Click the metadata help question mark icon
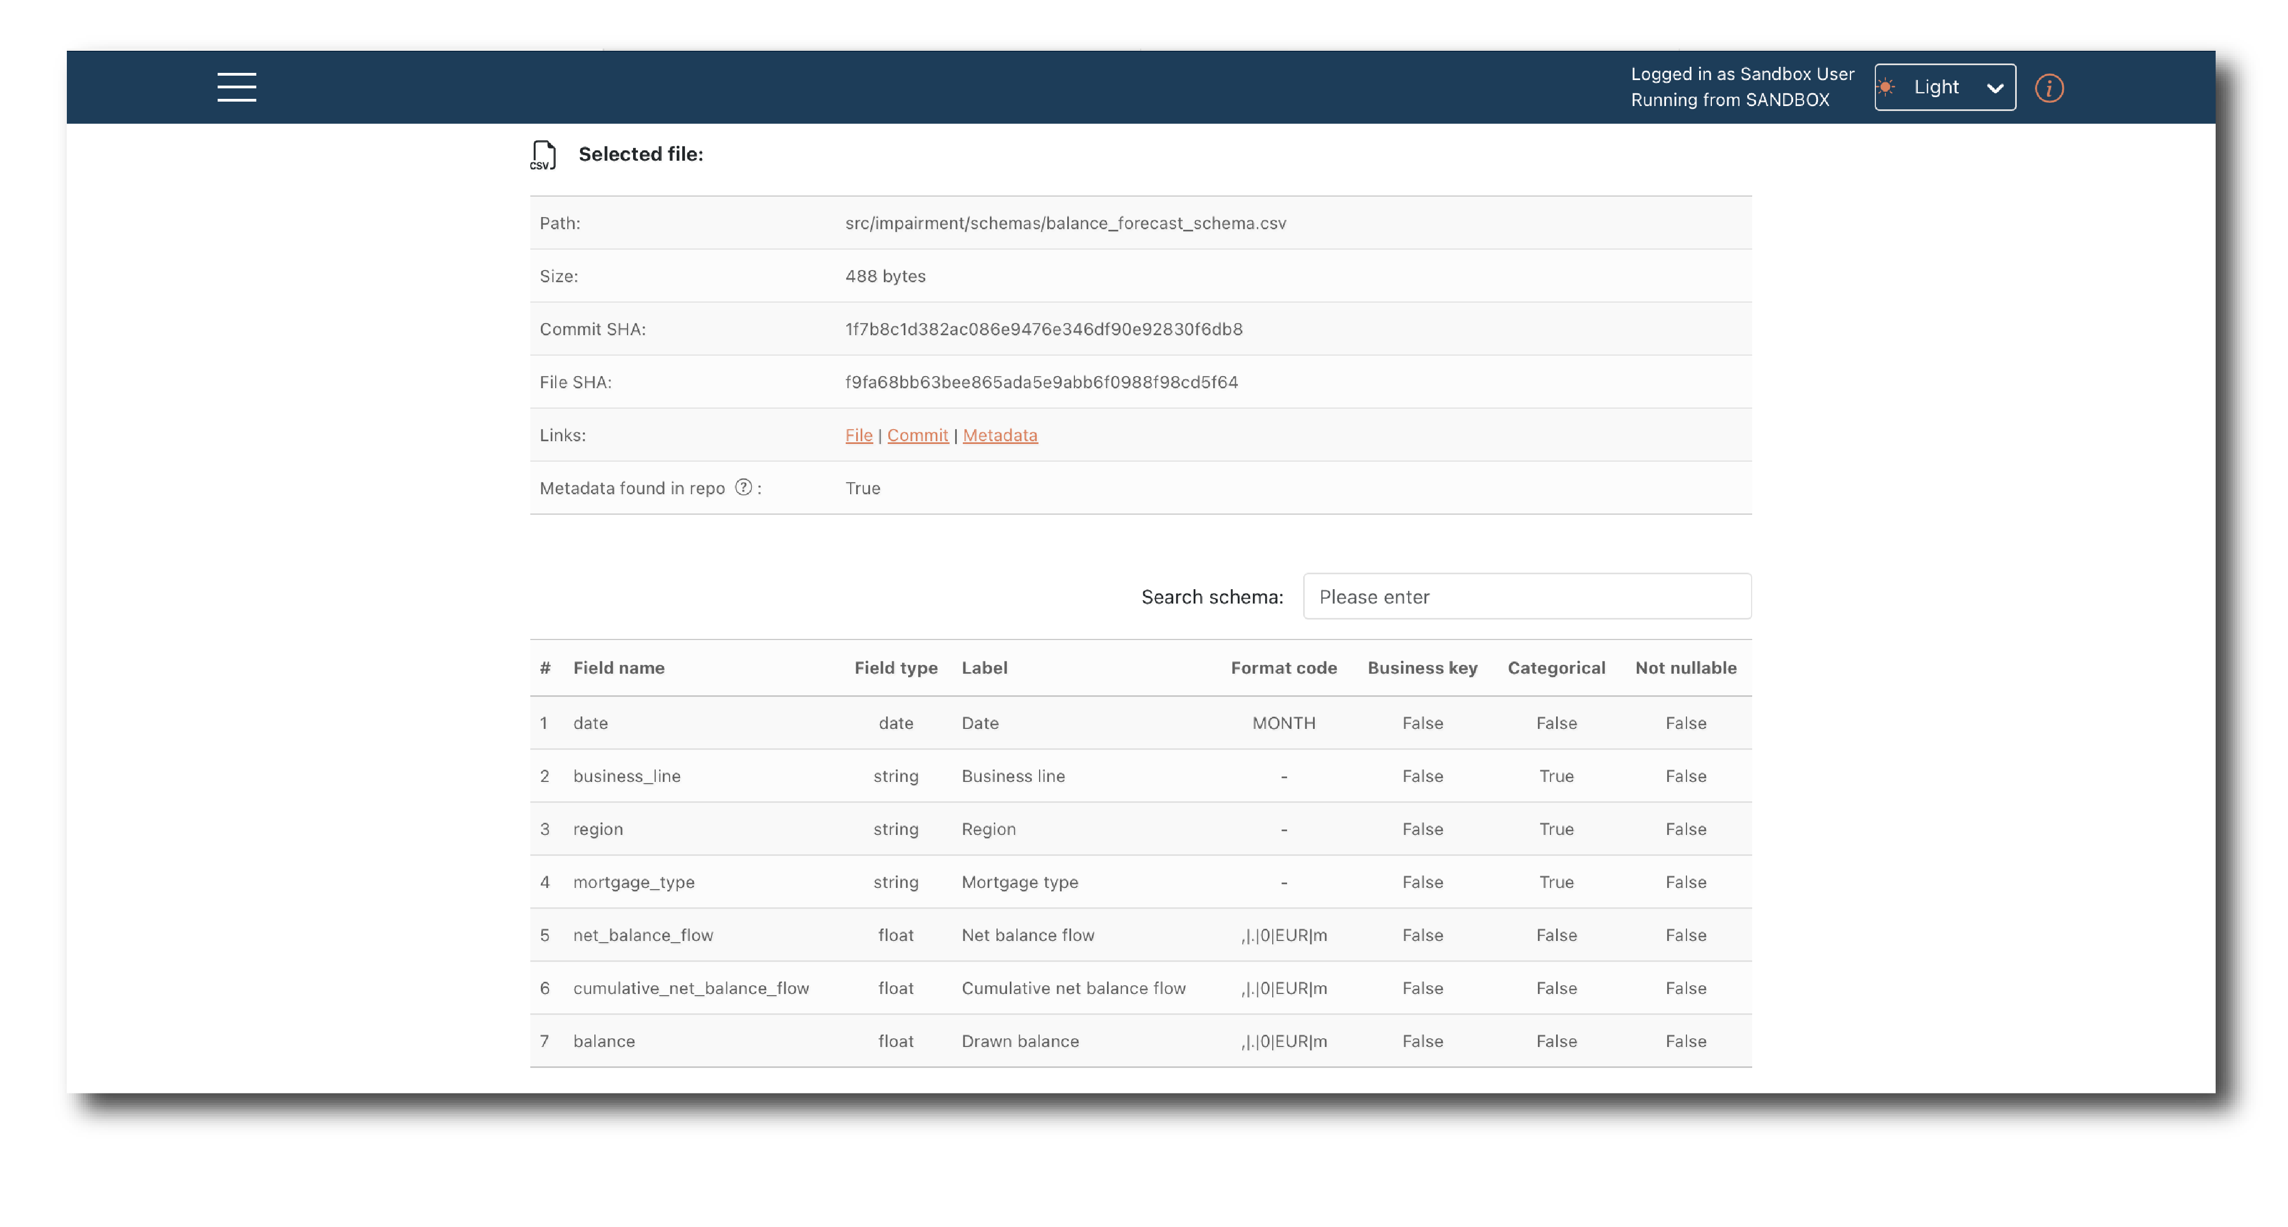 point(744,488)
